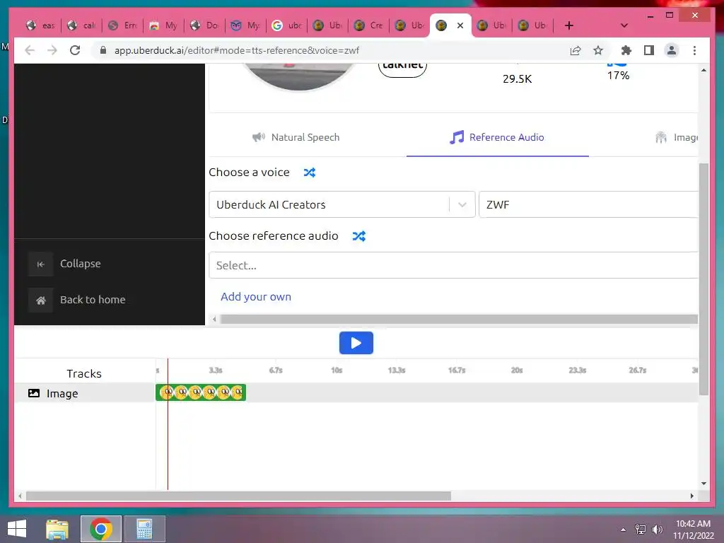
Task: Reload the page in Chrome
Action: [x=75, y=50]
